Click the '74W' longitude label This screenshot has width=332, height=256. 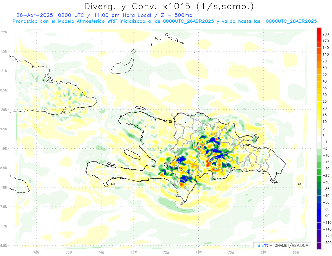pos(101,252)
